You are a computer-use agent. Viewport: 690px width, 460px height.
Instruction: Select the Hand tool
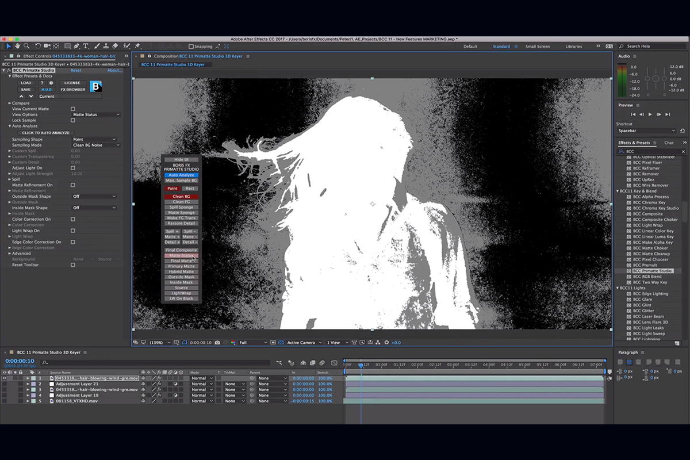18,46
